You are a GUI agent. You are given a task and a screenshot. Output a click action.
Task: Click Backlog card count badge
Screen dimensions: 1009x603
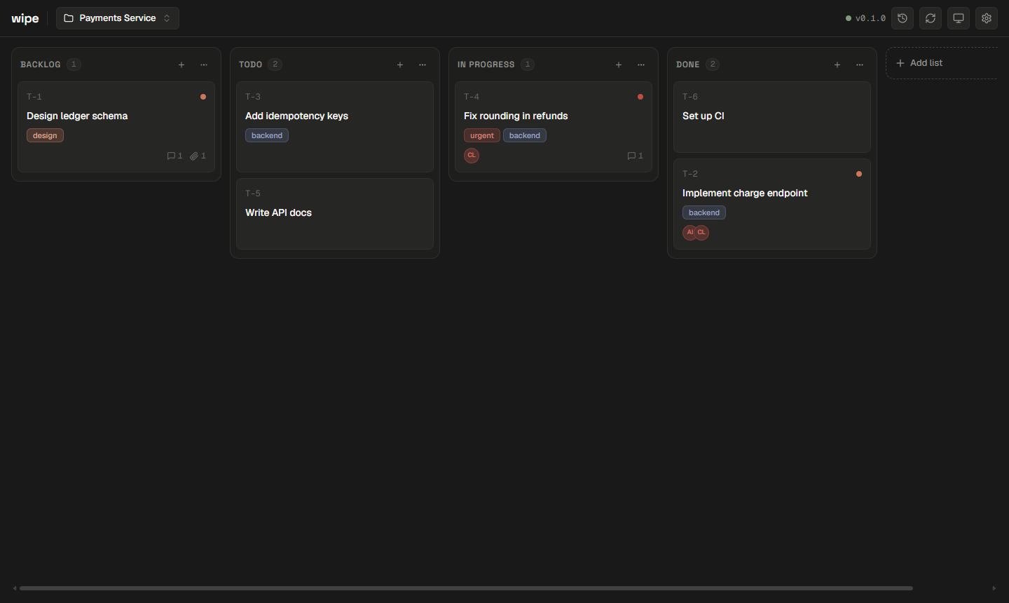pyautogui.click(x=74, y=65)
